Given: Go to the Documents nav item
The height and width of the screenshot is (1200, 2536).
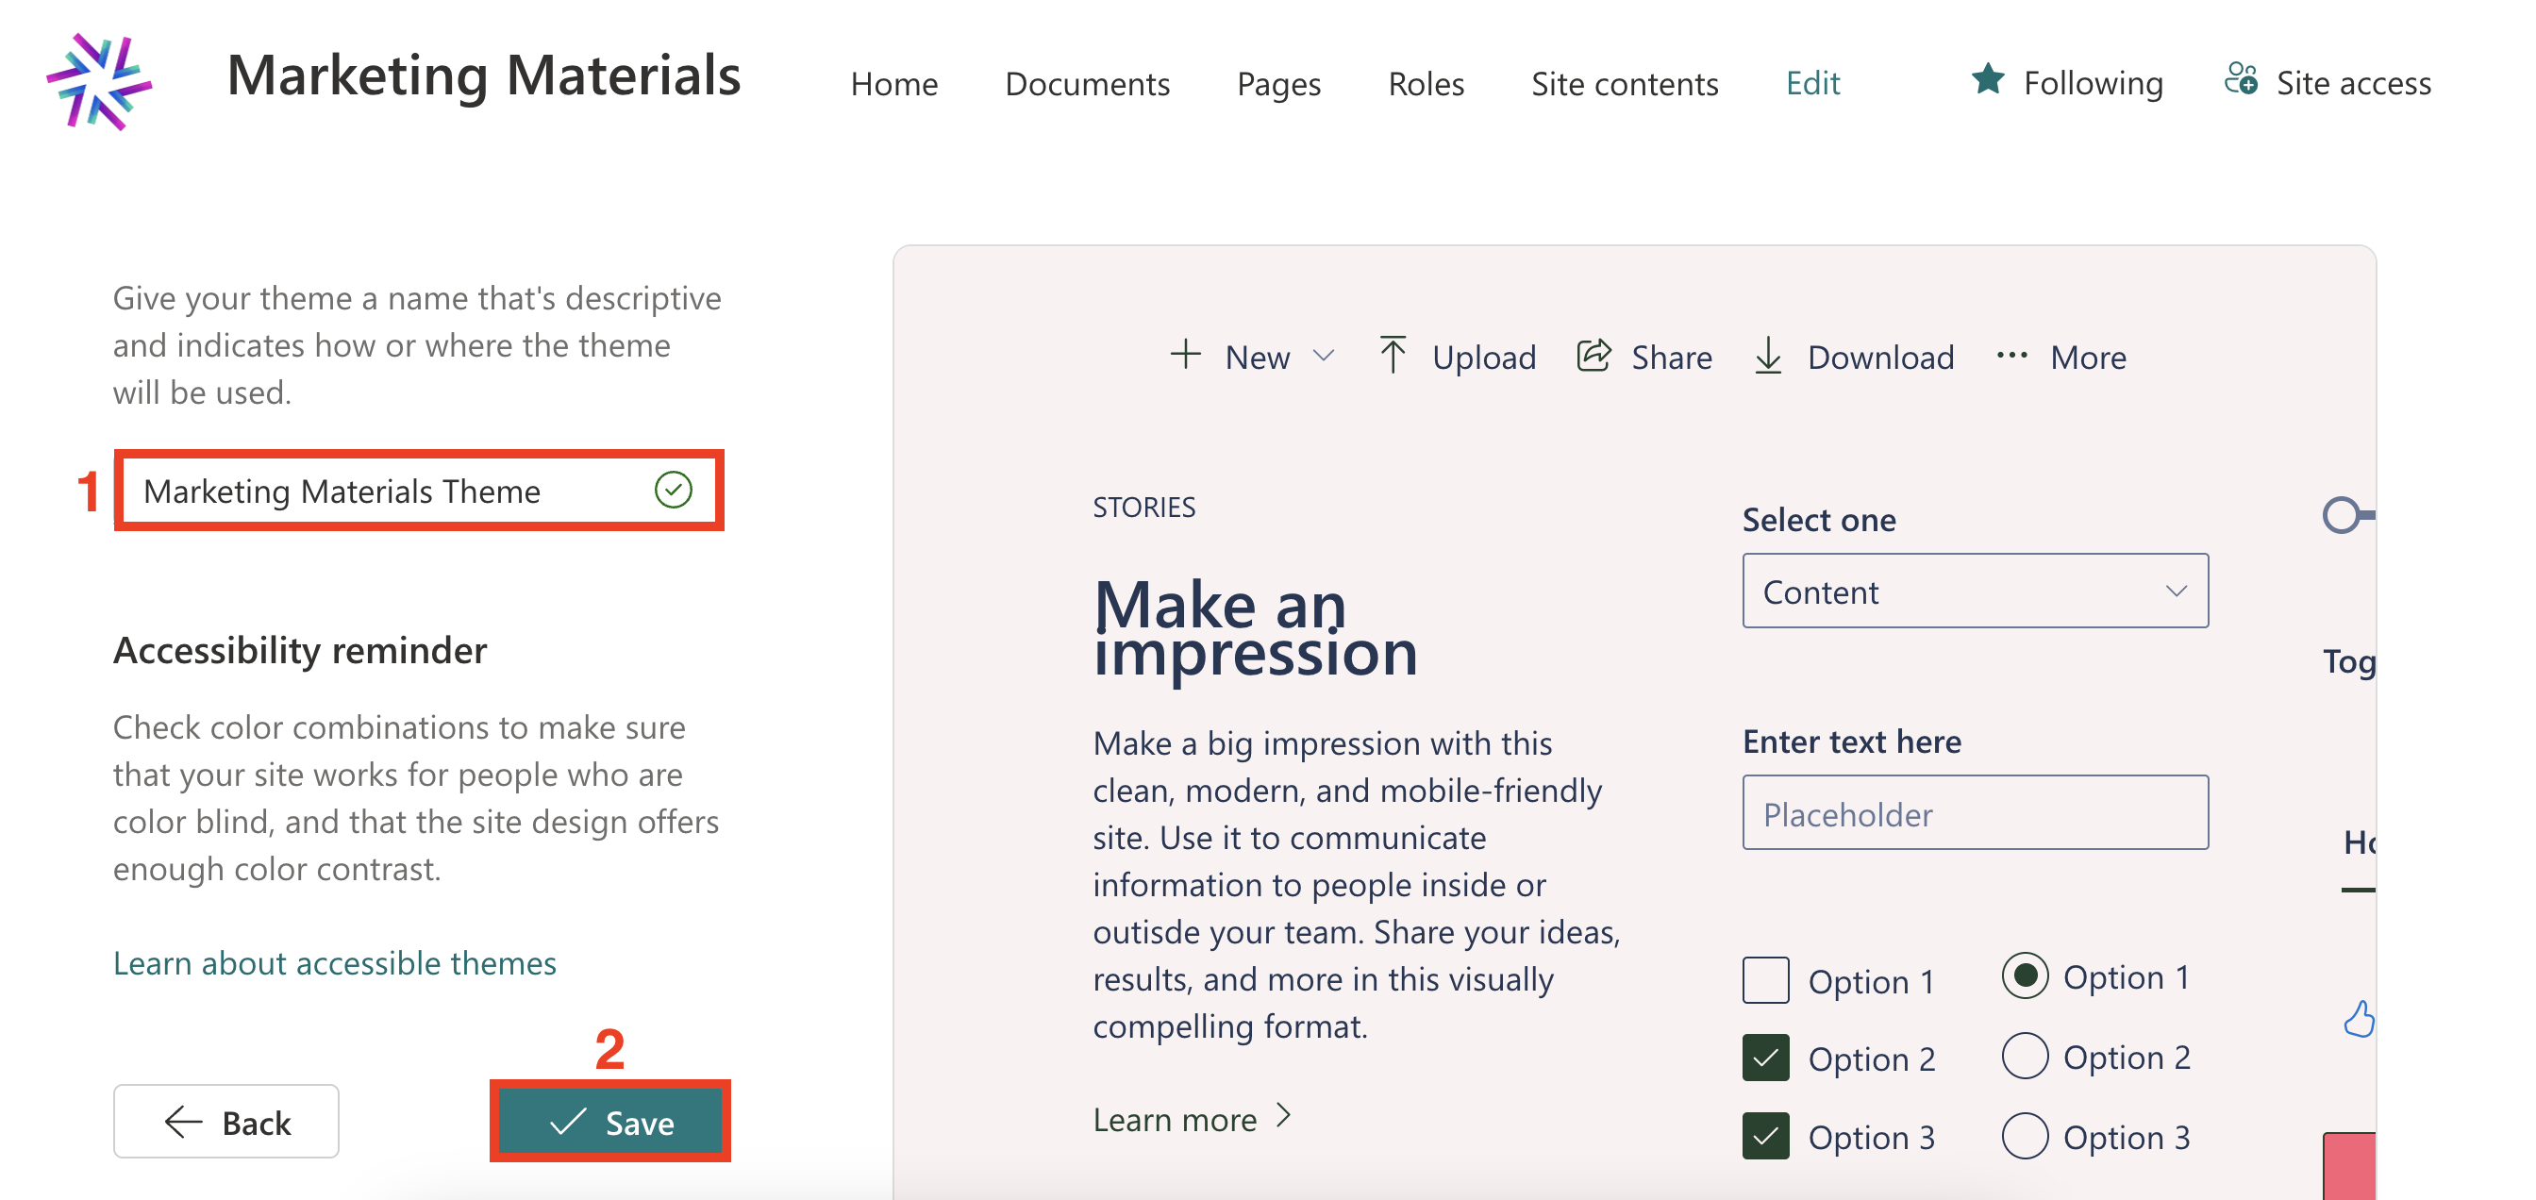Looking at the screenshot, I should [1087, 84].
